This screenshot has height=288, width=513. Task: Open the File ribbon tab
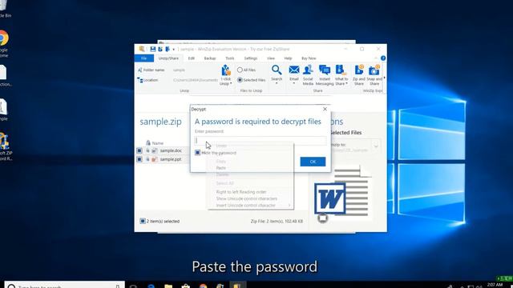point(144,58)
